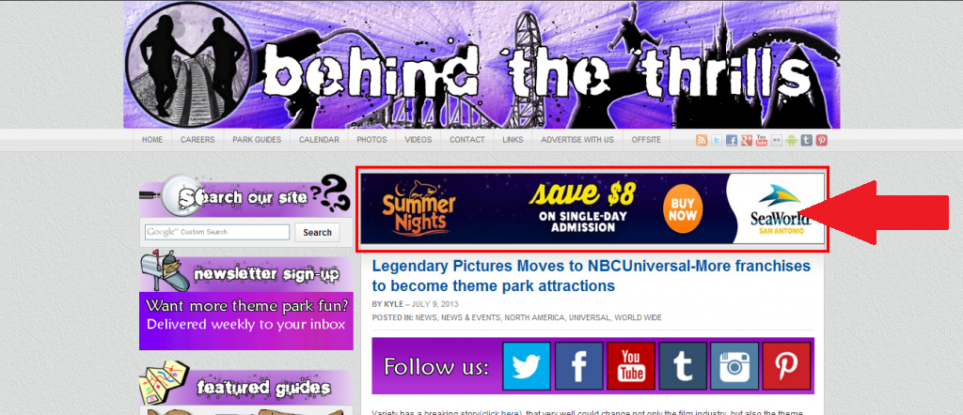This screenshot has width=963, height=415.
Task: Open the Flickr icon in navbar
Action: 777,141
